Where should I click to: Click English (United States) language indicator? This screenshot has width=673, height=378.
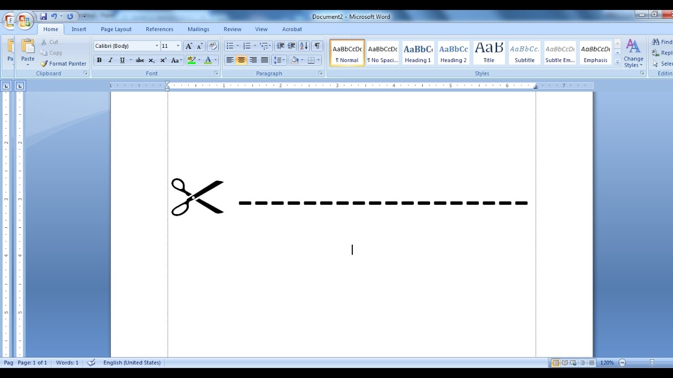pyautogui.click(x=132, y=363)
